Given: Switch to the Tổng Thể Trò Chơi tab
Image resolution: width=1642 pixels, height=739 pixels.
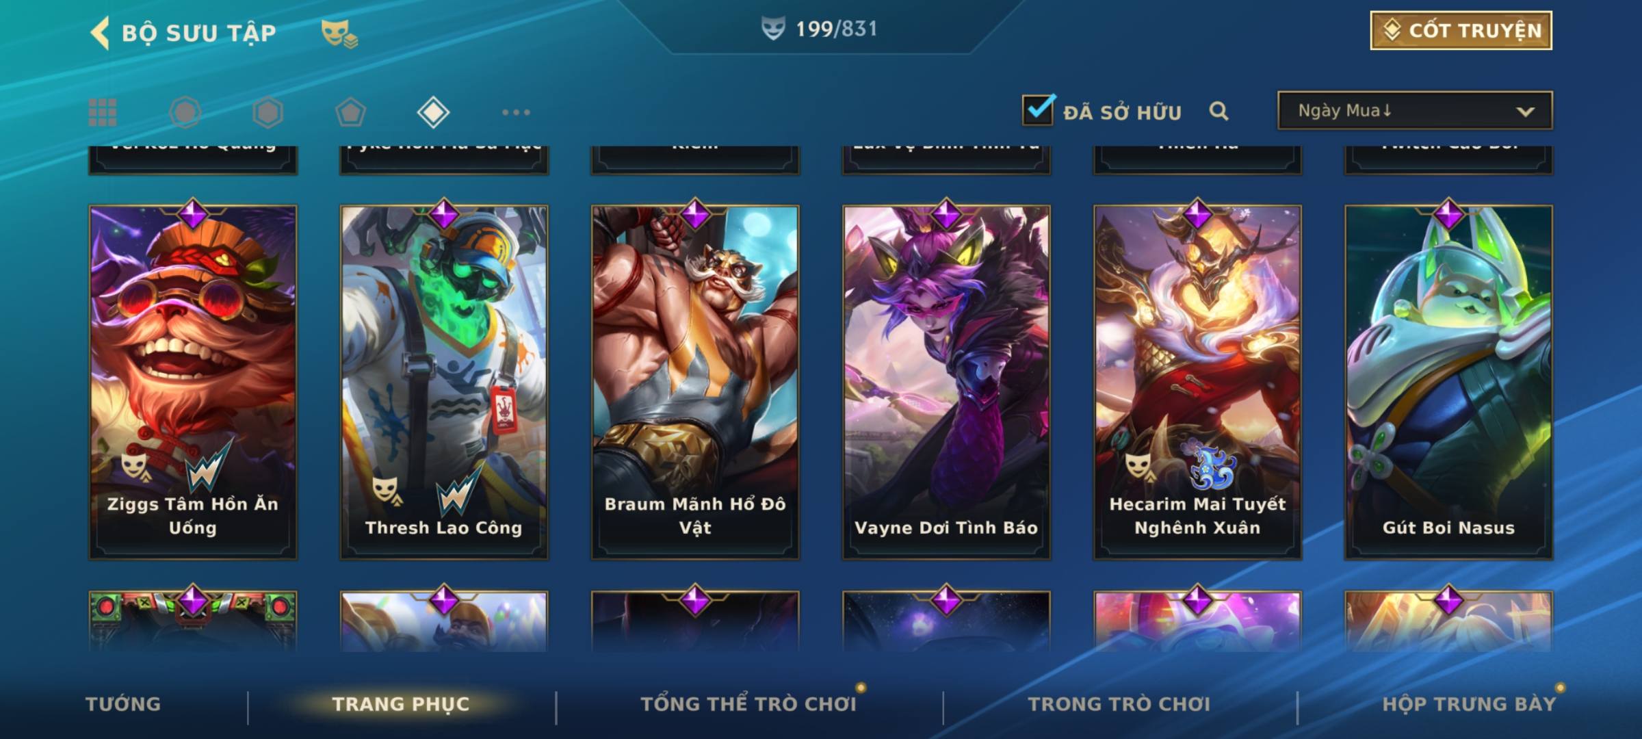Looking at the screenshot, I should click(748, 703).
